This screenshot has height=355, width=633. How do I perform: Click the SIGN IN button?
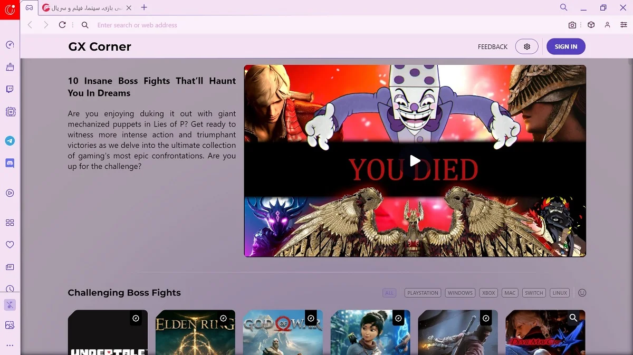pos(566,46)
